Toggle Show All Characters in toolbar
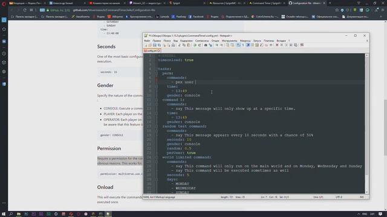 click(243, 45)
